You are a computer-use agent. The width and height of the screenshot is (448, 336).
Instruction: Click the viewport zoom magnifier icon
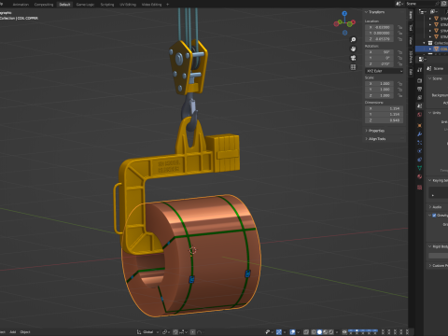tap(353, 40)
